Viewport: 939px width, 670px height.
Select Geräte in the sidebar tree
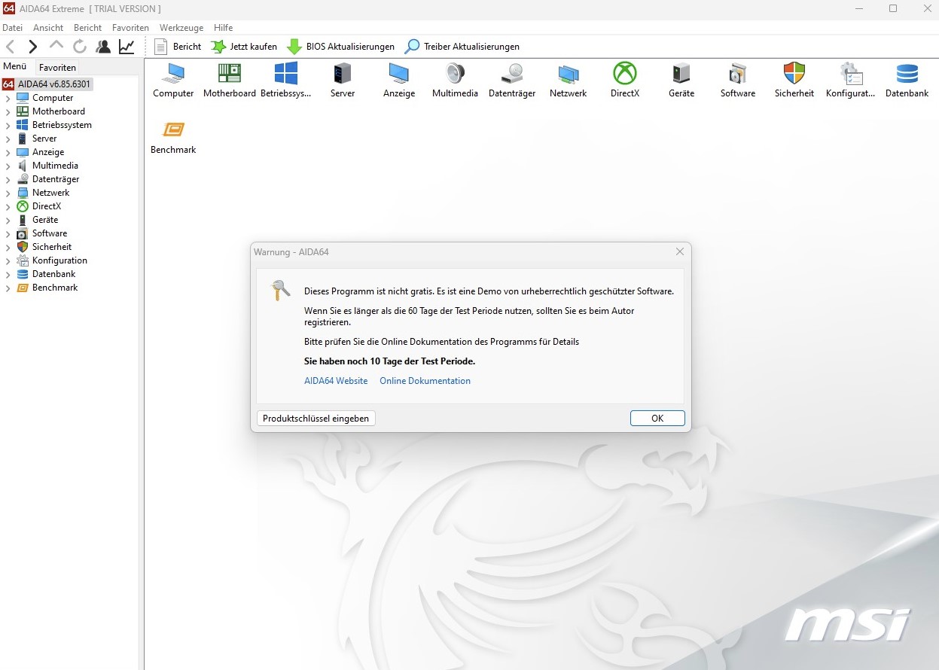45,220
